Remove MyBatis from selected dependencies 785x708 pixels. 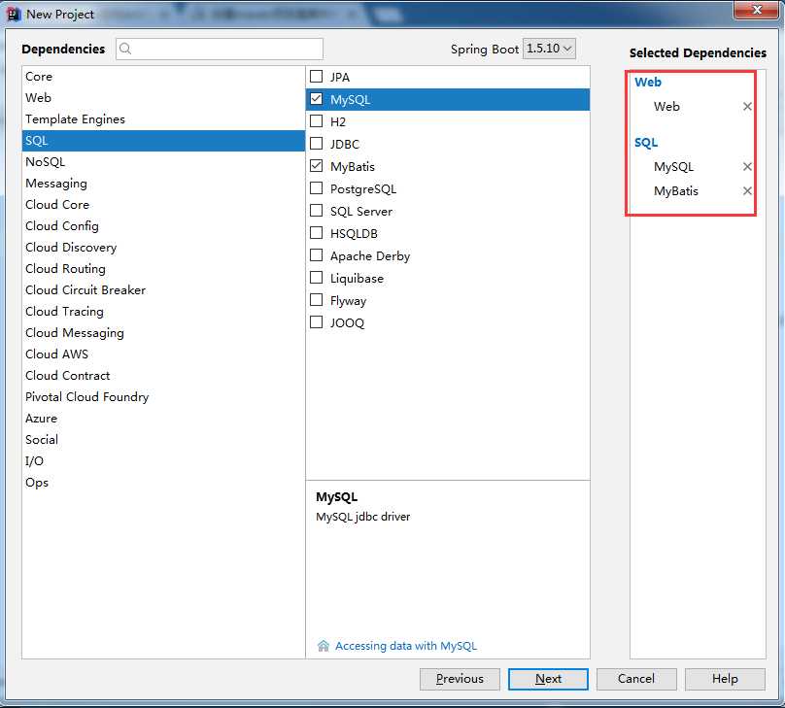click(747, 190)
